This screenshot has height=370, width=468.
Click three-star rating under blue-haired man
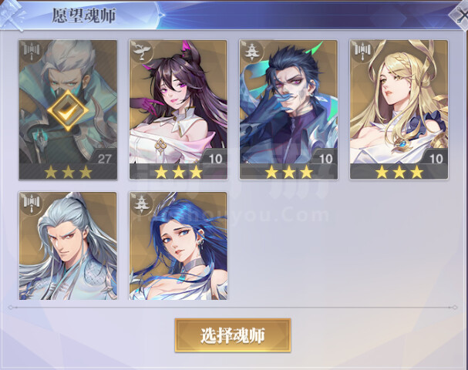(289, 172)
